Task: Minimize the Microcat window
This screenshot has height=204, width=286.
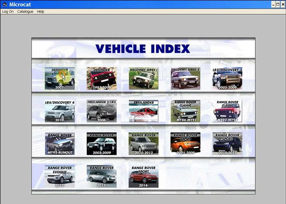Action: point(273,4)
